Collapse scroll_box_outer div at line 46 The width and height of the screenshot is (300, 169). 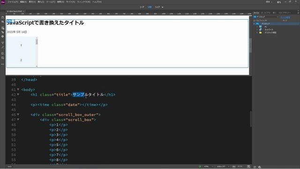(x=18, y=115)
